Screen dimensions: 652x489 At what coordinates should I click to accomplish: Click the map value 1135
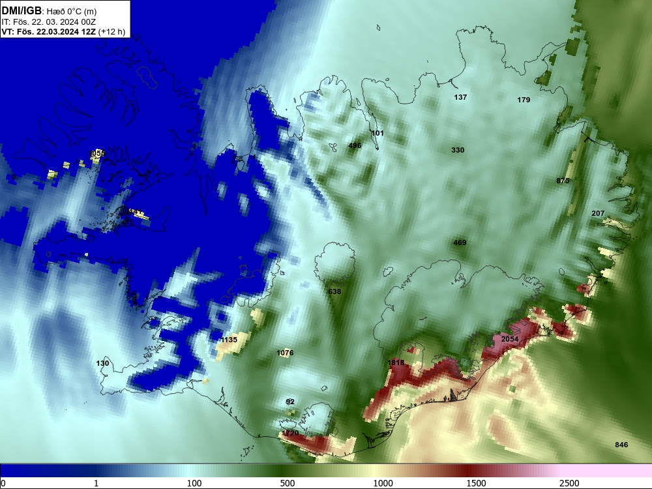[x=229, y=340]
